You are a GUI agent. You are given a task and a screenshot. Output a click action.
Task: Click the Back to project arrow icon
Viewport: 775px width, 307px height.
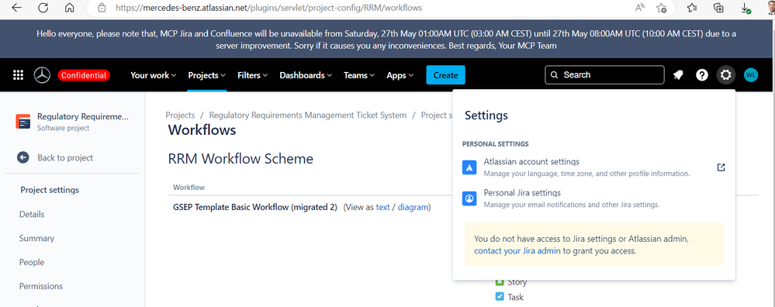click(x=23, y=157)
